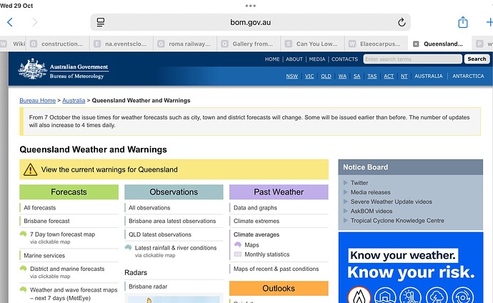Viewport: 493px width, 303px height.
Task: Tap the Safari back arrow
Action: (x=10, y=22)
